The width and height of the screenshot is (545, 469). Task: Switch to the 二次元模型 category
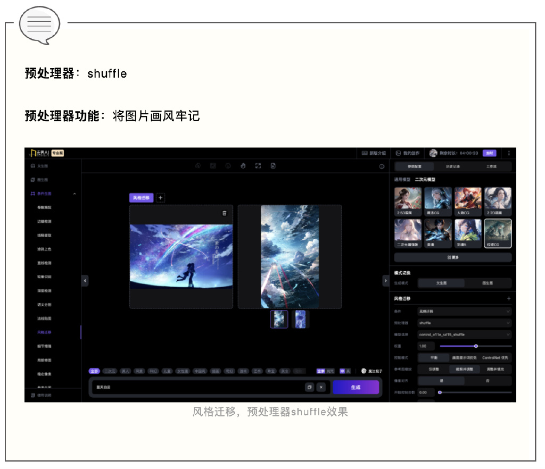(x=425, y=180)
